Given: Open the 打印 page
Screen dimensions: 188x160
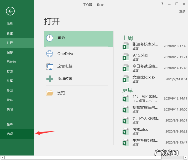Looking at the screenshot, I should pyautogui.click(x=17, y=71).
